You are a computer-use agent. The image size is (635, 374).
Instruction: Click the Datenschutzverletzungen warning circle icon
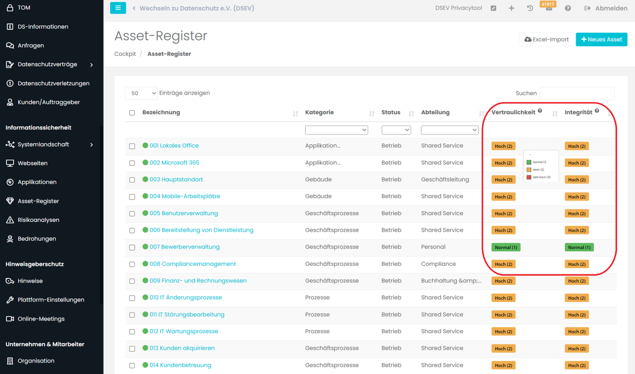tap(10, 83)
